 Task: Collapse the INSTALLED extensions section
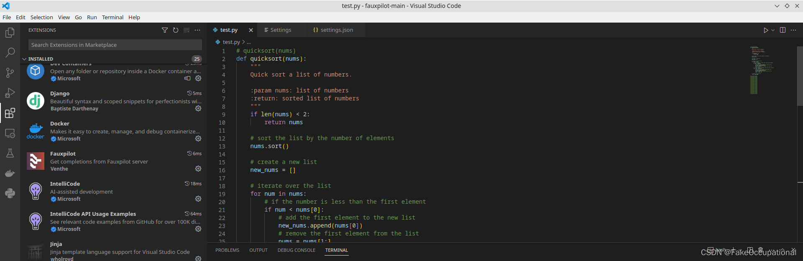pos(24,59)
